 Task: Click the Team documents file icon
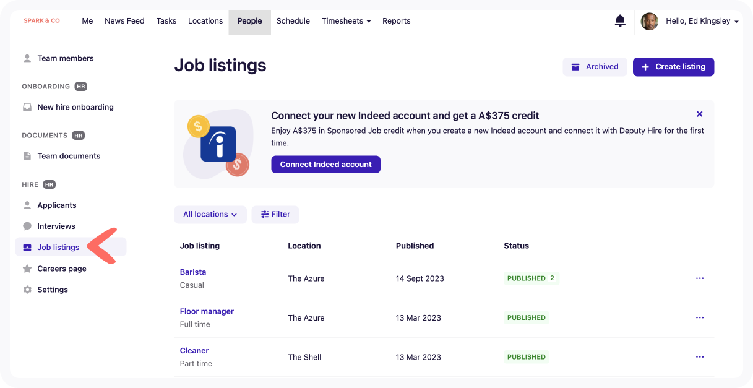tap(27, 156)
